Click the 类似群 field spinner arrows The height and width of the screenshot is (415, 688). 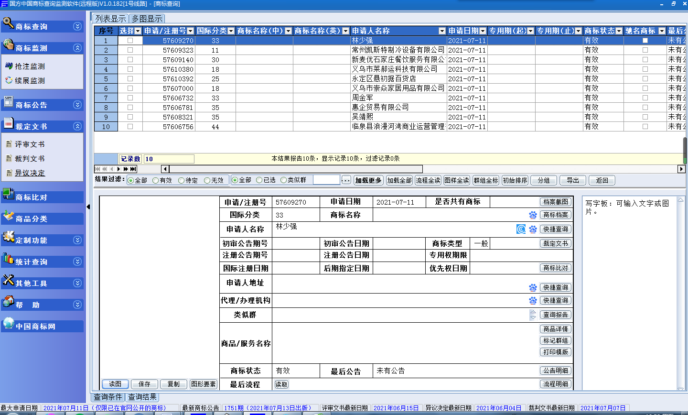533,315
